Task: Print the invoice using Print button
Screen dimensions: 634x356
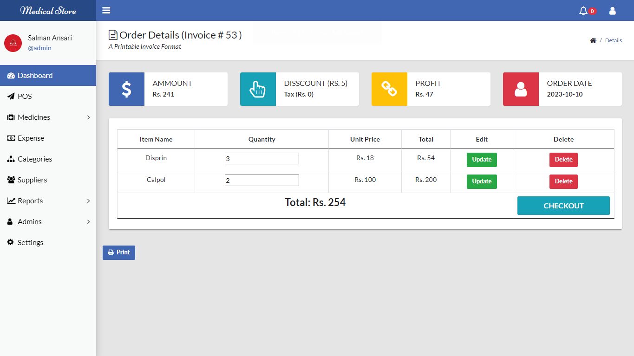Action: pos(119,252)
